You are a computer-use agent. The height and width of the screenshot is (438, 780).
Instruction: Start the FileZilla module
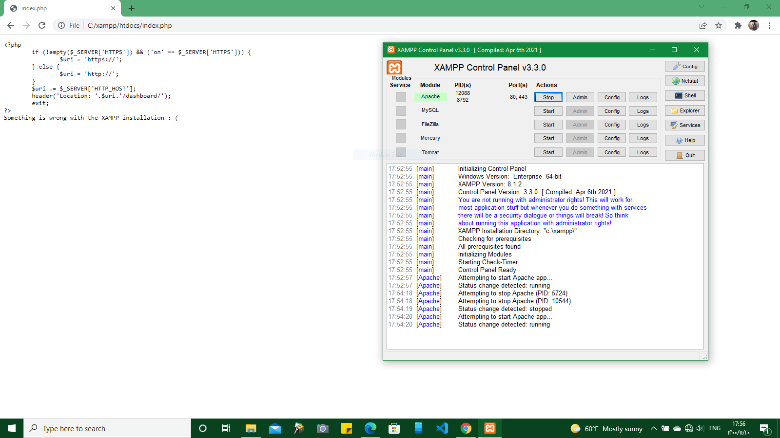548,125
